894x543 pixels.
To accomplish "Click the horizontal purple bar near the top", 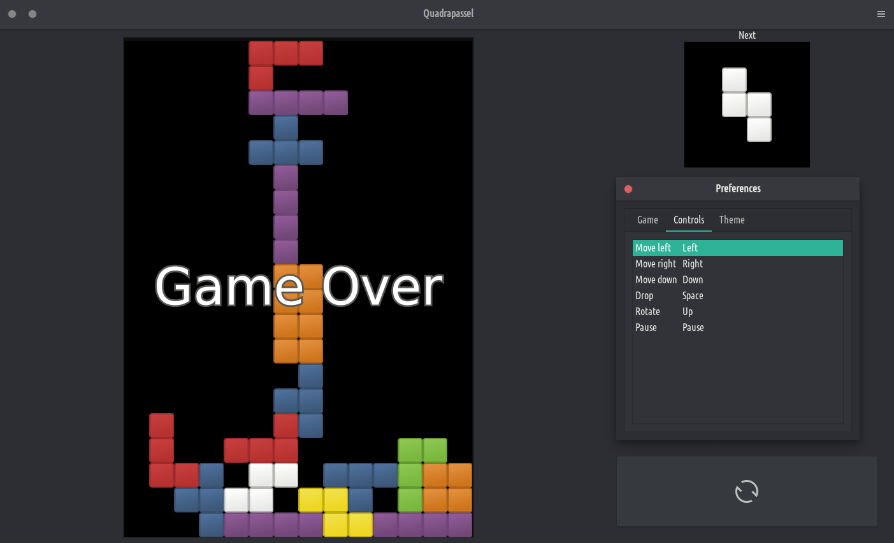I will pos(298,103).
